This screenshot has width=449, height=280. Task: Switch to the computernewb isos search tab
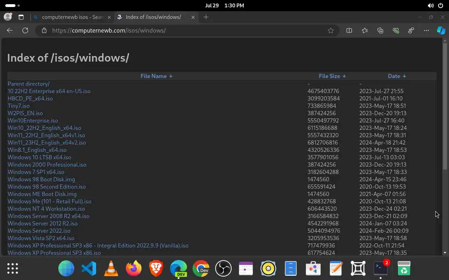pyautogui.click(x=72, y=17)
